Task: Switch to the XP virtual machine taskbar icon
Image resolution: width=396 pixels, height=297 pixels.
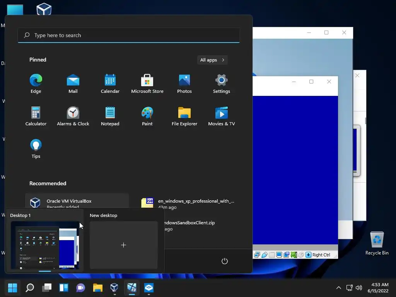Action: point(131,287)
